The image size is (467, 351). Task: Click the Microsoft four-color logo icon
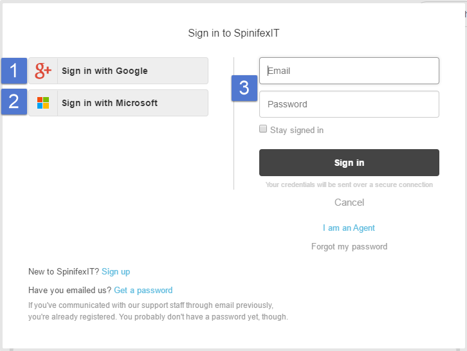click(x=43, y=103)
